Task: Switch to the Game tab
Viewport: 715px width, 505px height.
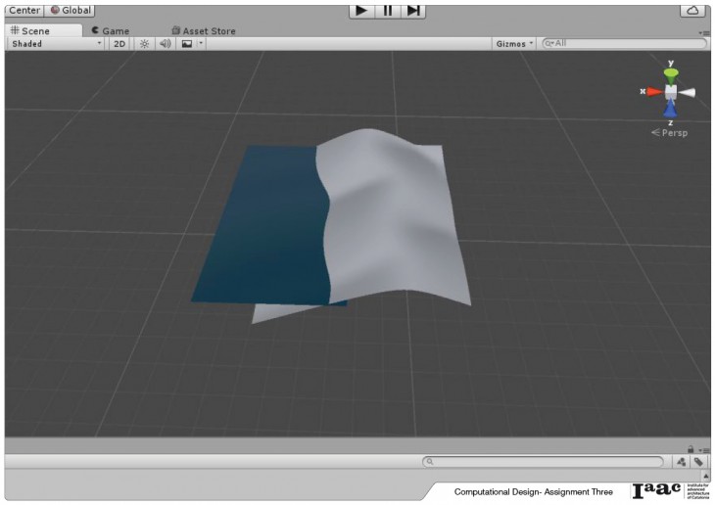Action: (110, 30)
